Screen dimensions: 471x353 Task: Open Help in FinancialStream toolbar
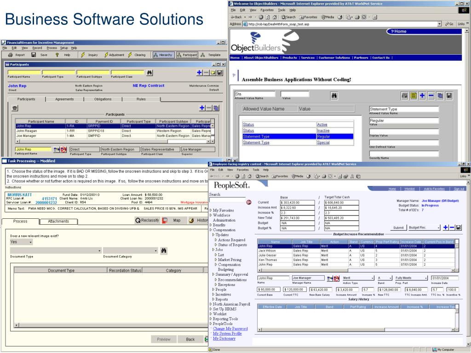(x=63, y=55)
